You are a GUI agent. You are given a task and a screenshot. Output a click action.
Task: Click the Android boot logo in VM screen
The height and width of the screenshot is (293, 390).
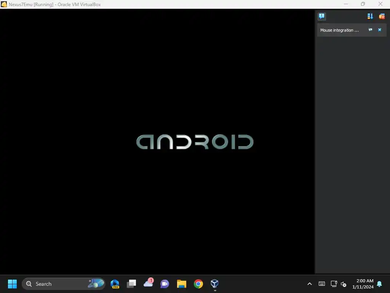pyautogui.click(x=195, y=142)
